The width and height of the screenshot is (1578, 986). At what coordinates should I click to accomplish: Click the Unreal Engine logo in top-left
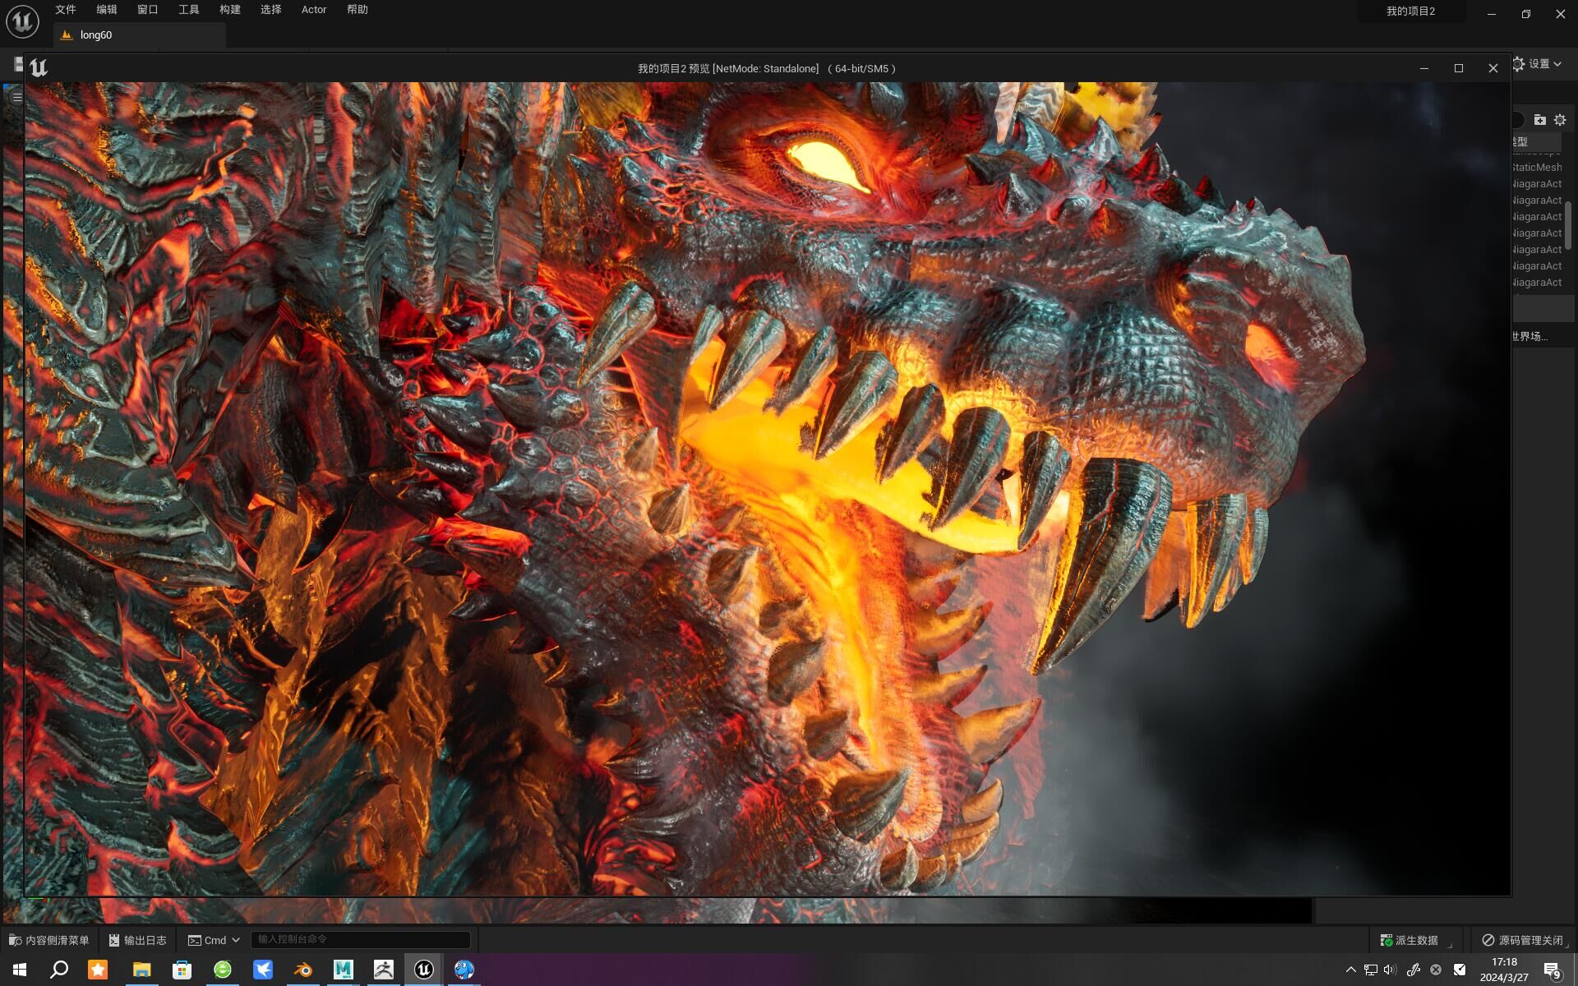coord(22,21)
